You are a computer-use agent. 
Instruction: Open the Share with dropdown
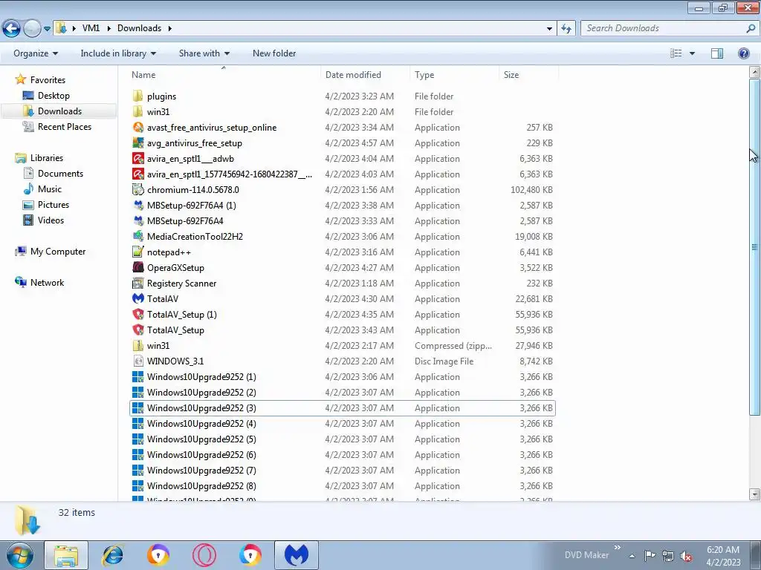pos(204,53)
